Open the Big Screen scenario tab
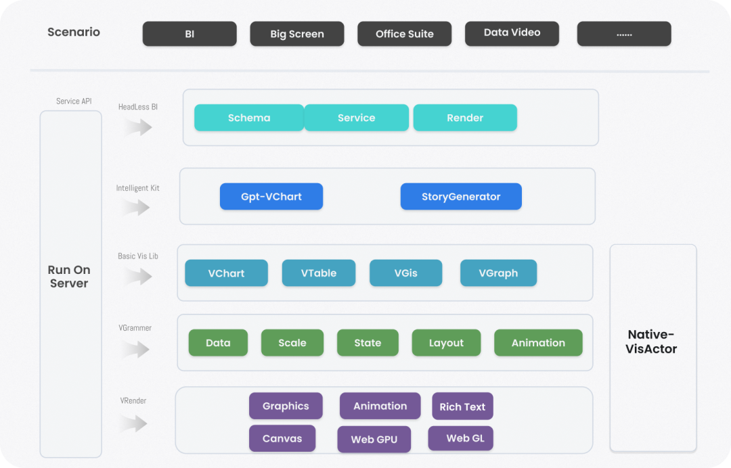 (297, 34)
